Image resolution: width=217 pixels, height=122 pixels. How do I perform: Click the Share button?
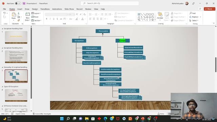click(x=210, y=9)
